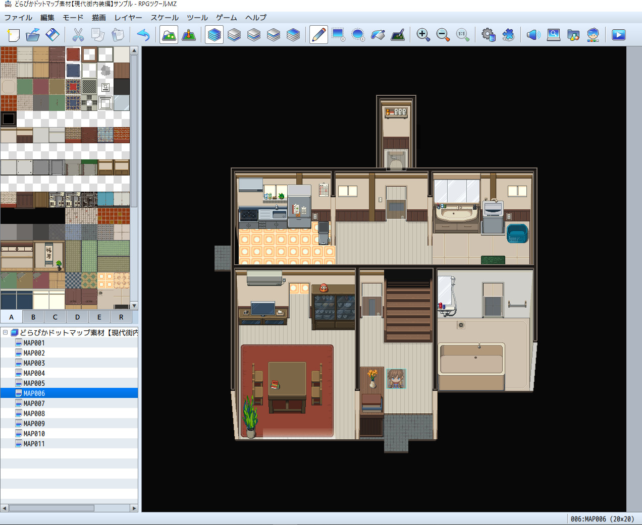Screen dimensions: 642x525
Task: Open the sound test
Action: [x=533, y=34]
